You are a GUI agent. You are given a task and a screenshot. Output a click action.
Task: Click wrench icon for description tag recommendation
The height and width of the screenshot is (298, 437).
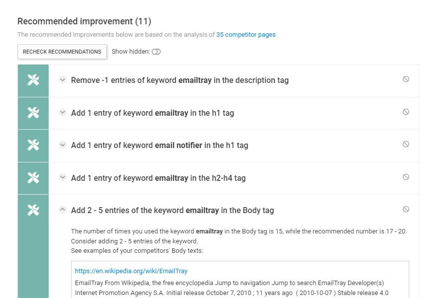[x=33, y=80]
